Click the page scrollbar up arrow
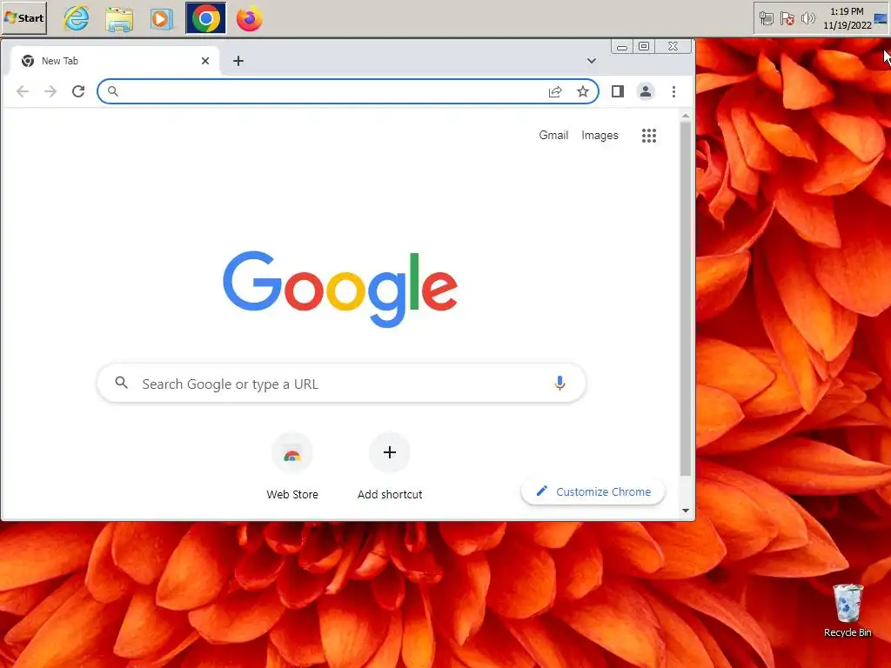Screen dimensions: 891x668 tap(686, 116)
